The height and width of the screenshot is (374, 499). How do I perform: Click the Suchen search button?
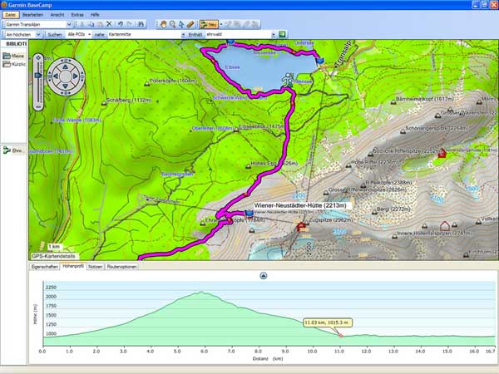click(55, 34)
